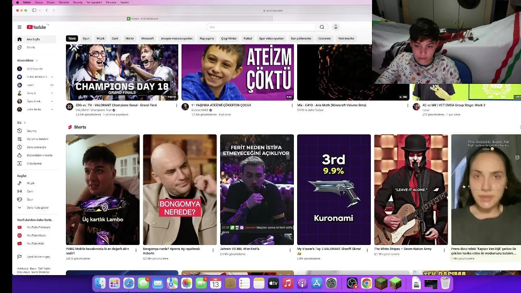Open Google Chrome from the Dock
The height and width of the screenshot is (293, 521).
click(367, 283)
